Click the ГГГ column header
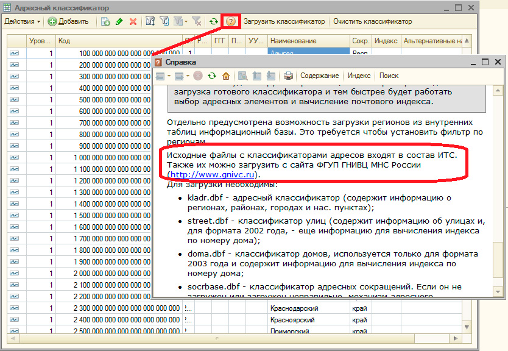The image size is (508, 351). tap(220, 41)
